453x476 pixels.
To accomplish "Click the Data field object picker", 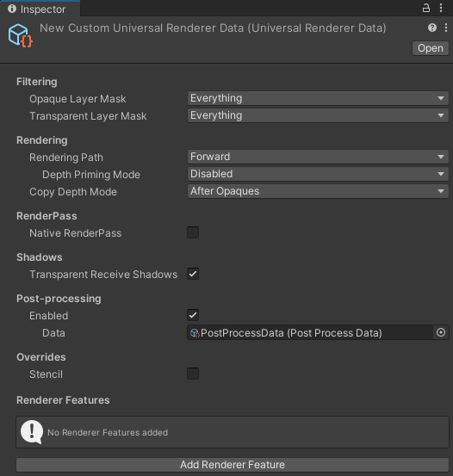I will point(441,332).
